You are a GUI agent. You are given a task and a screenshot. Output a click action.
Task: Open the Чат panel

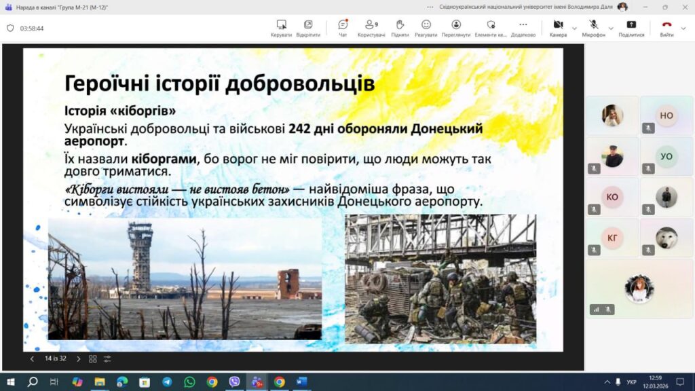pyautogui.click(x=343, y=28)
